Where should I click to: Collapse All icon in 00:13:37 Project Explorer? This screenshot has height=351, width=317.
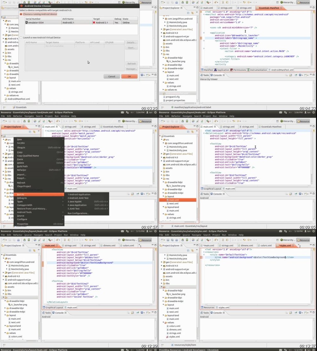click(x=188, y=251)
